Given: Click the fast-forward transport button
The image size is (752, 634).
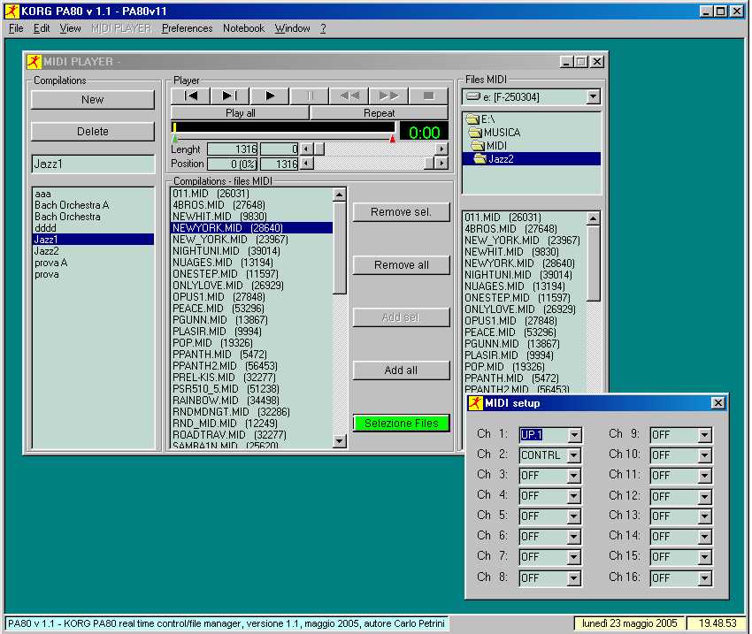Looking at the screenshot, I should (389, 95).
